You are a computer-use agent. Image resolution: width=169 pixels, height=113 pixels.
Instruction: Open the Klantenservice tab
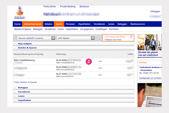[x=137, y=24]
